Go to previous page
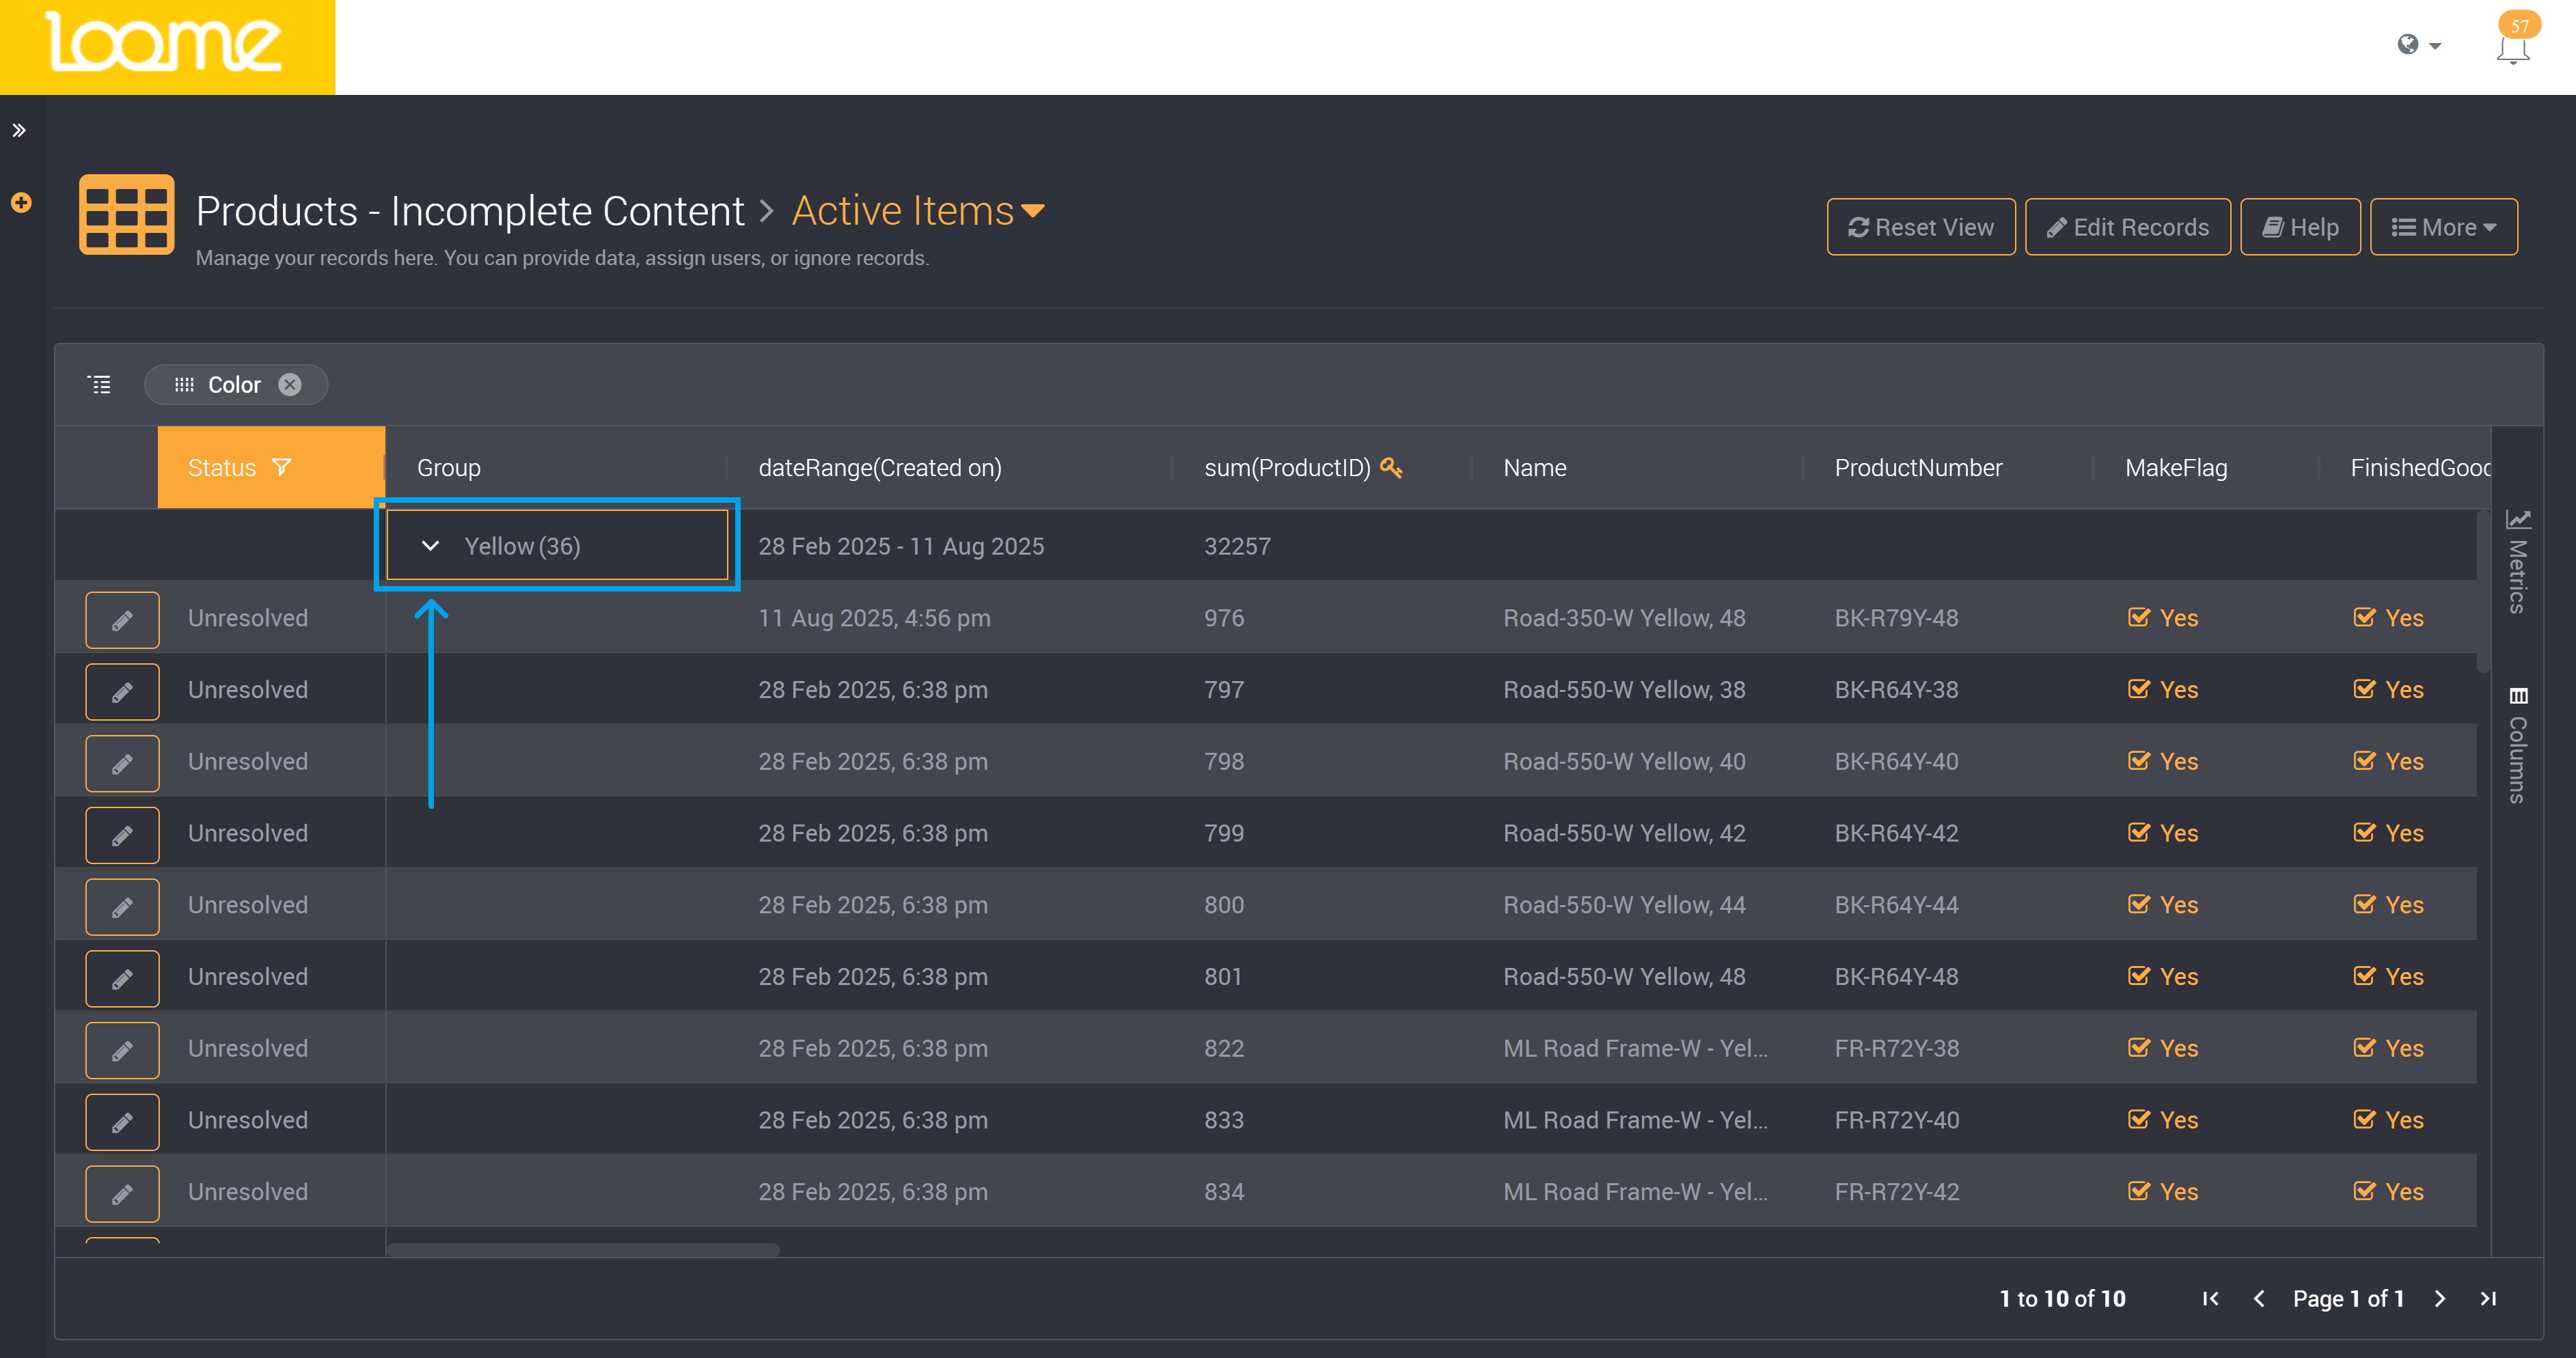 [x=2259, y=1298]
